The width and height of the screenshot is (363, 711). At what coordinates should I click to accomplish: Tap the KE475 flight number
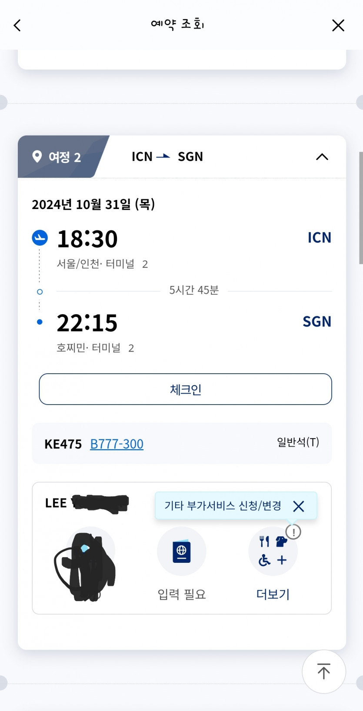pyautogui.click(x=63, y=444)
